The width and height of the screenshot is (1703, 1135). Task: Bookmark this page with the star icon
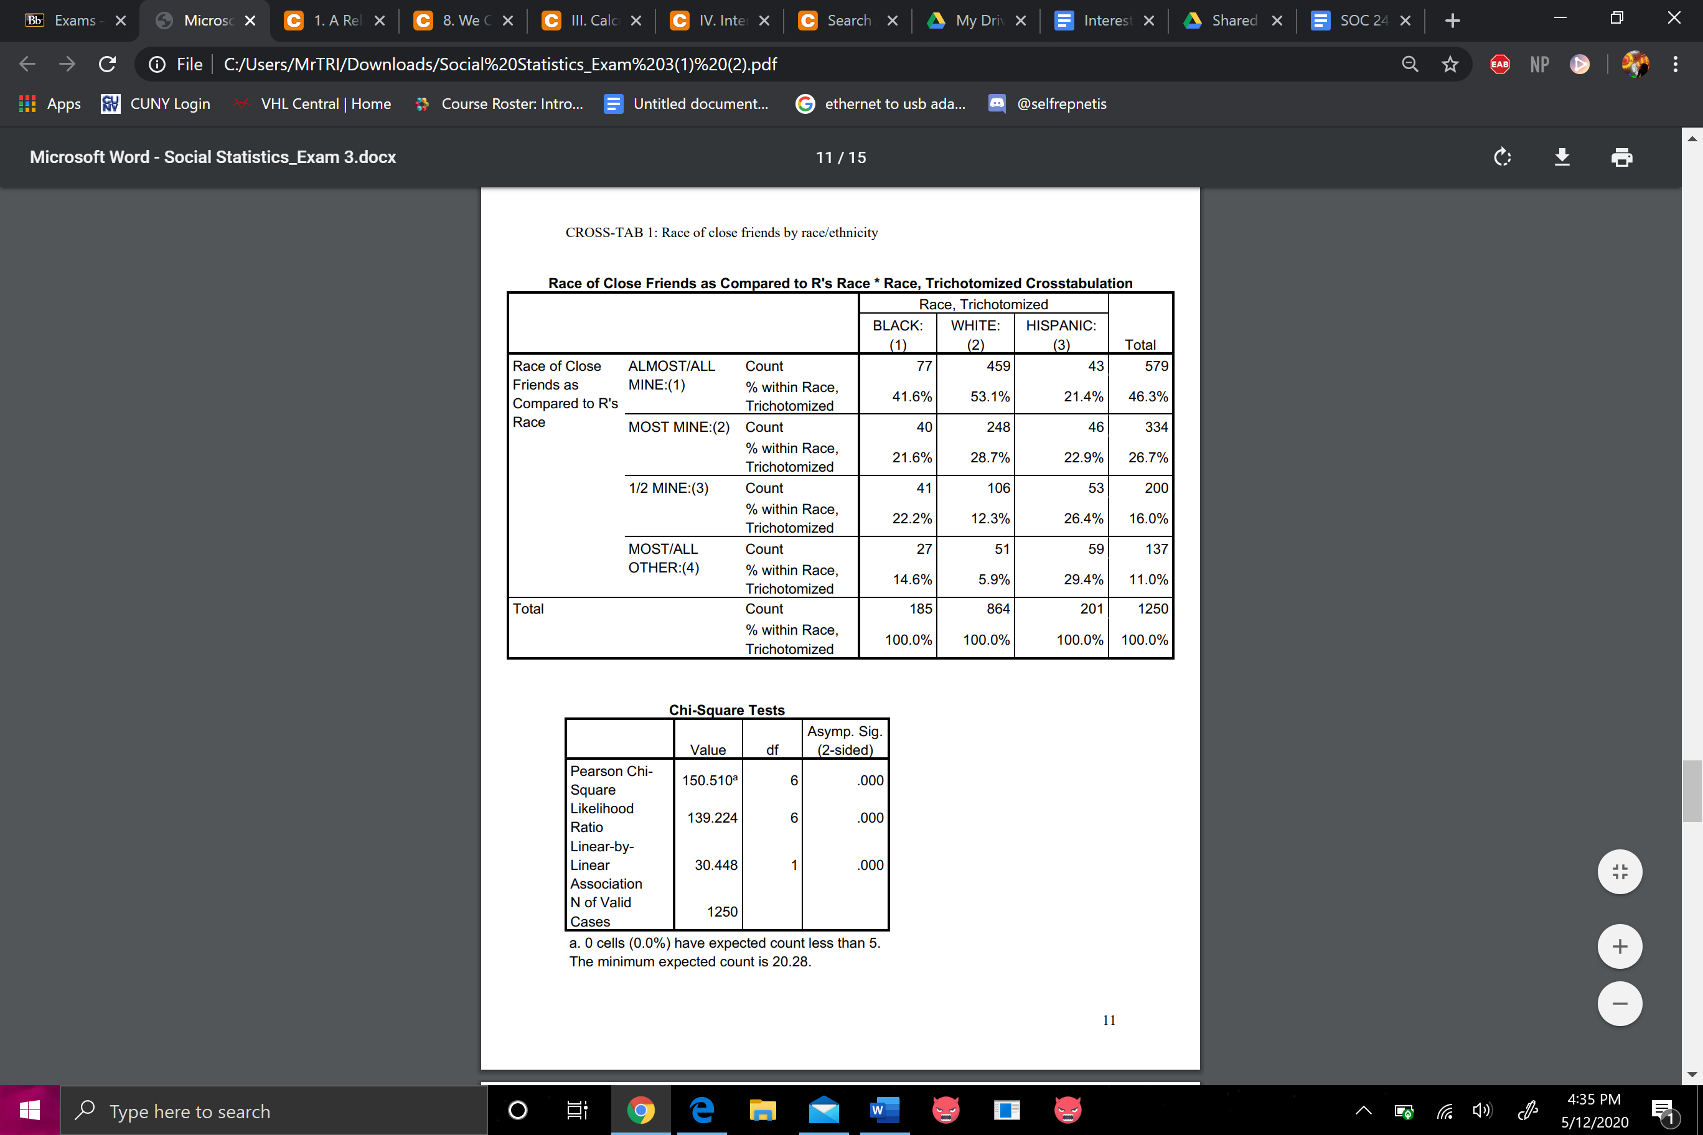click(x=1450, y=63)
